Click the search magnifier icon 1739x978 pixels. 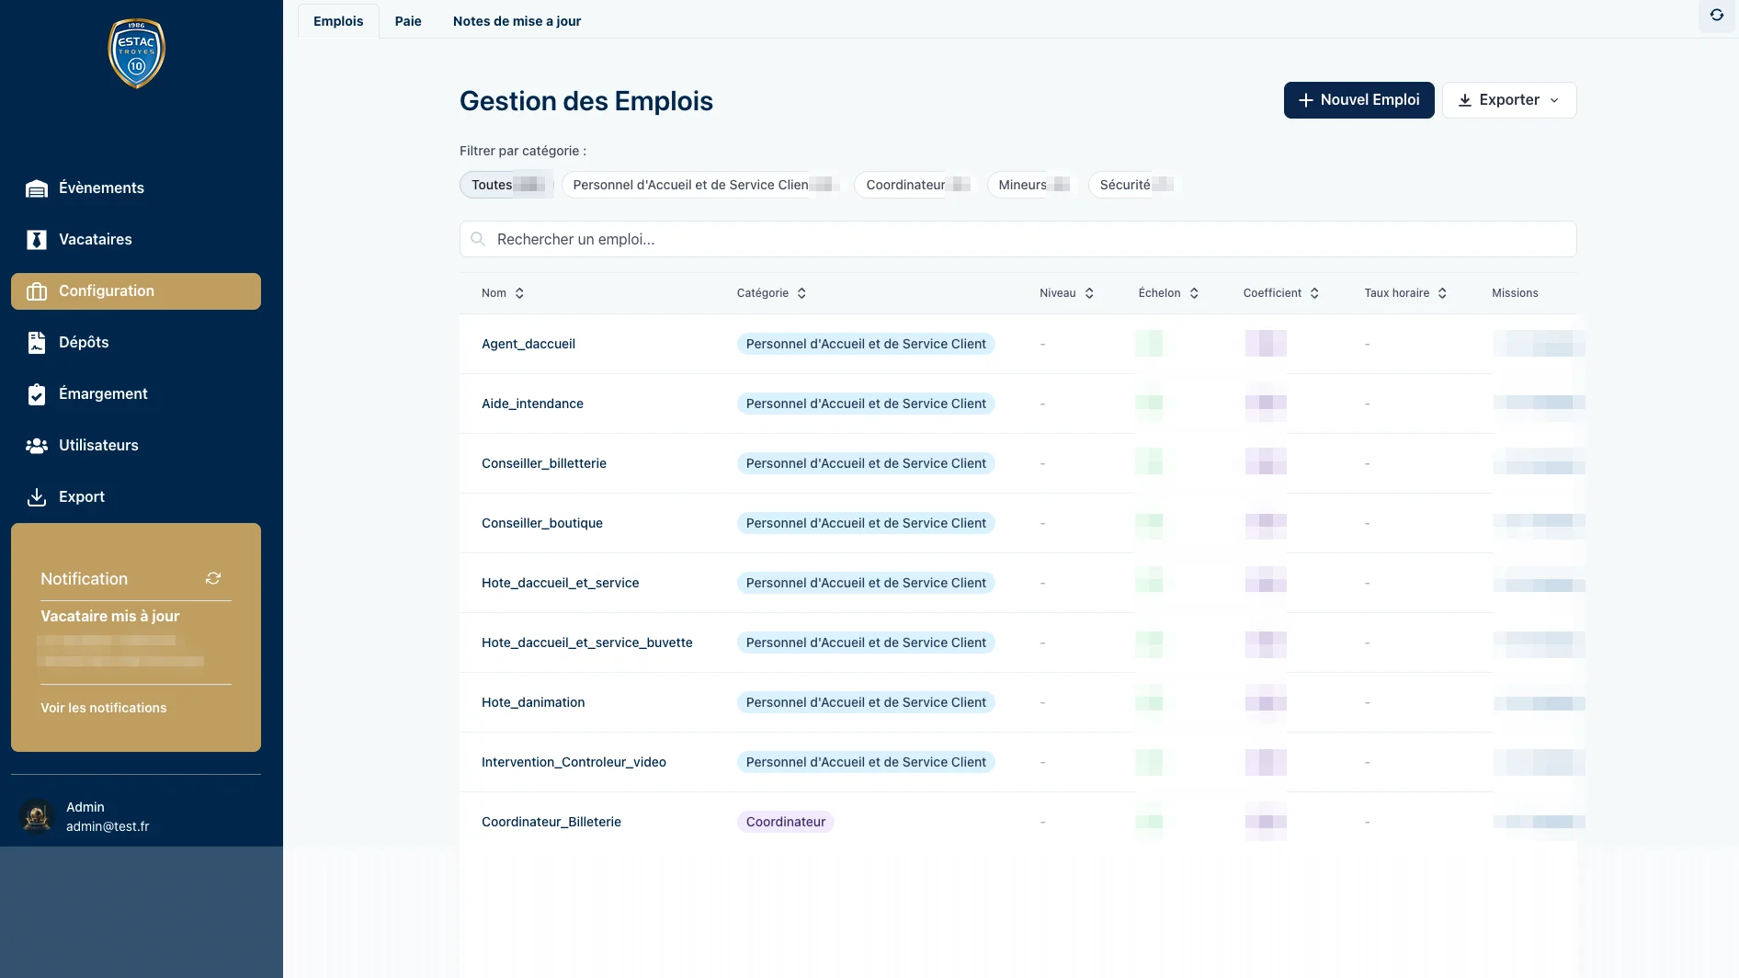click(x=478, y=239)
